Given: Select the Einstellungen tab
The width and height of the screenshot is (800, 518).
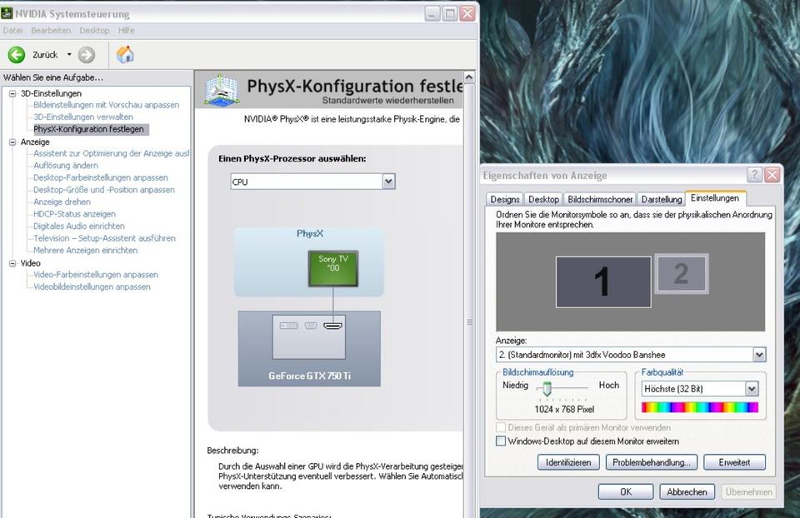Looking at the screenshot, I should (x=715, y=198).
